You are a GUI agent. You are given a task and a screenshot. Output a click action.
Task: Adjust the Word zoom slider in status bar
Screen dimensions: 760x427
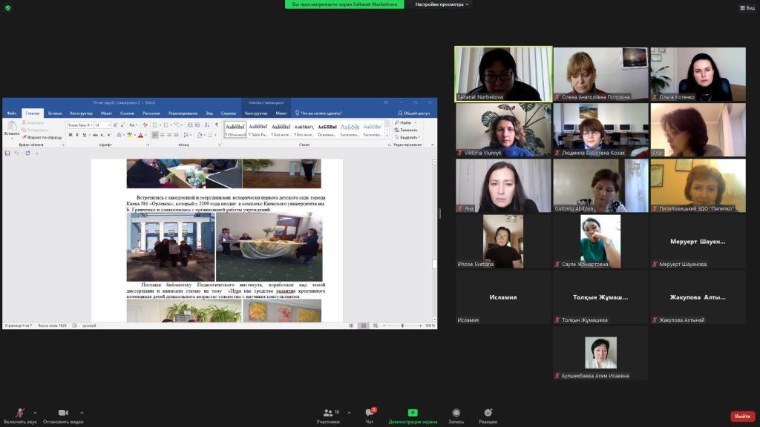point(402,325)
